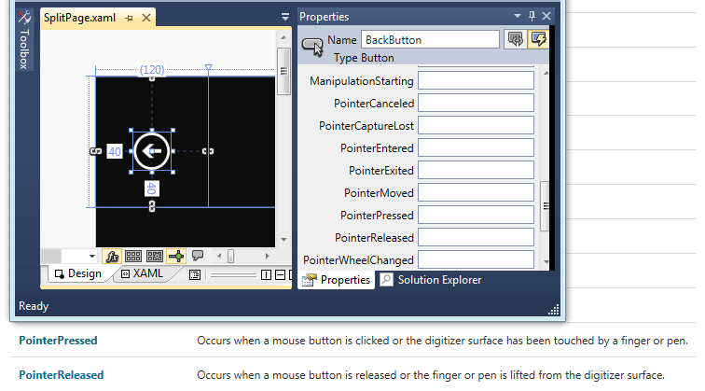Open the PointerPressed documentation link
This screenshot has height=391, width=705.
coord(58,341)
